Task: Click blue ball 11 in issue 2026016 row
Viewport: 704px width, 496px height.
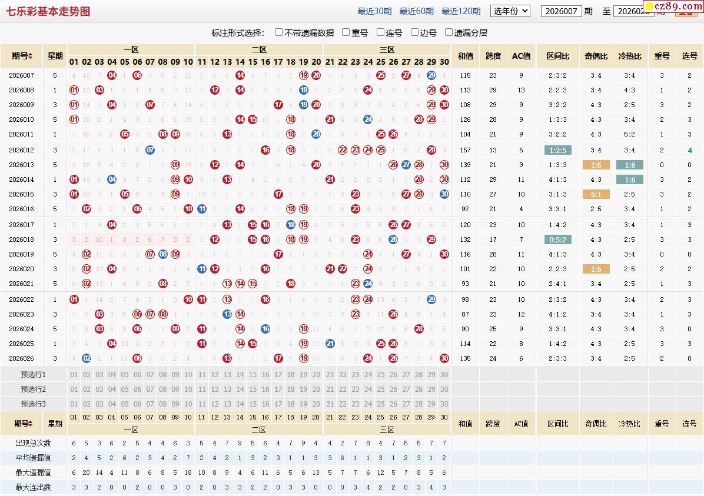Action: [202, 209]
